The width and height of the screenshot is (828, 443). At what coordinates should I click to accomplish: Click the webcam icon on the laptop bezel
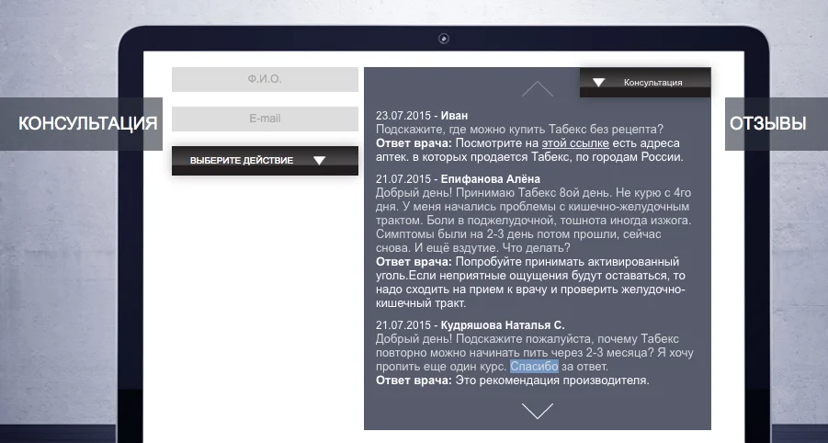click(x=444, y=39)
